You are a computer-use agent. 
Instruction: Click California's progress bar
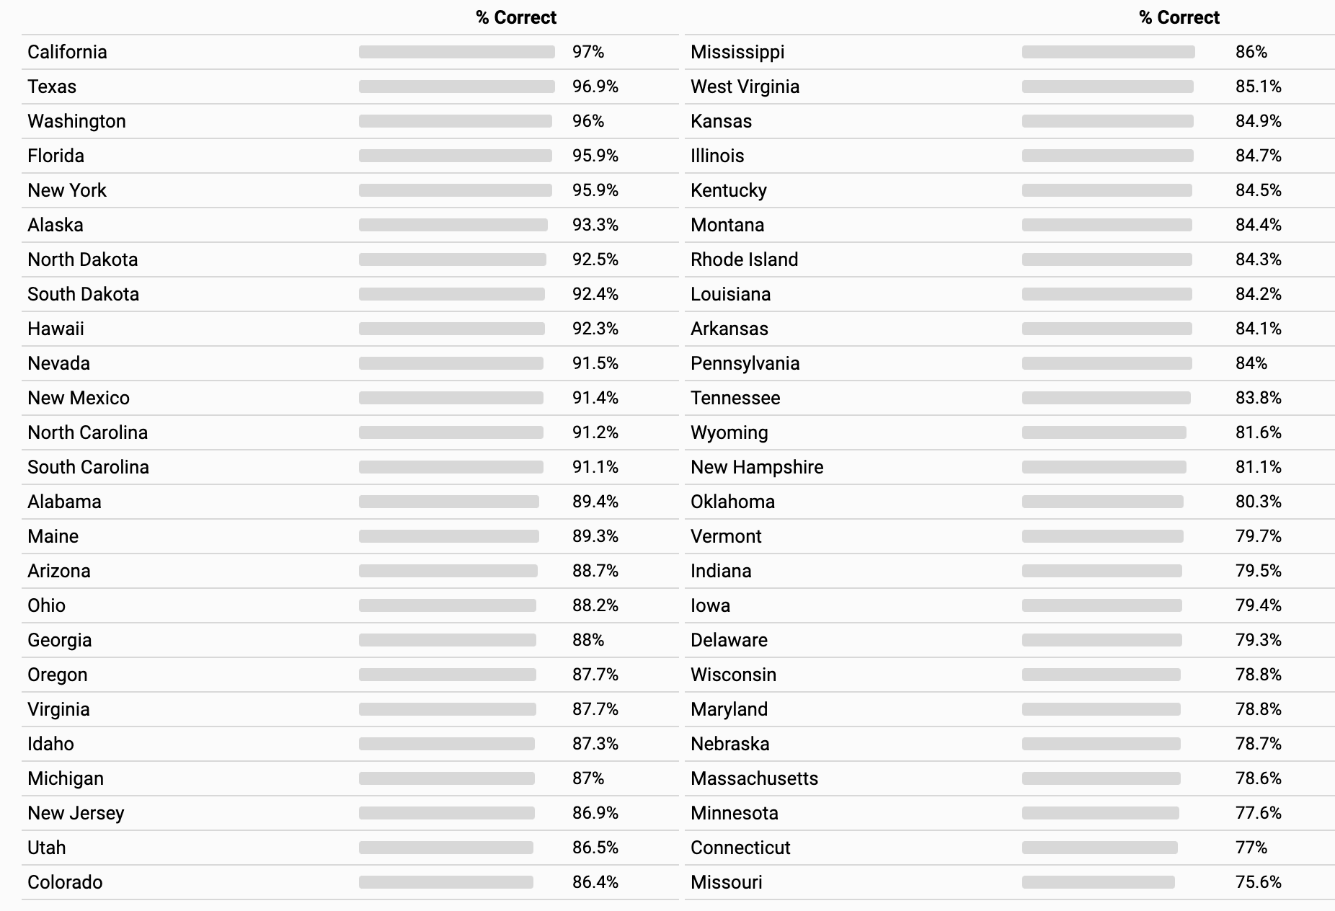pyautogui.click(x=457, y=52)
